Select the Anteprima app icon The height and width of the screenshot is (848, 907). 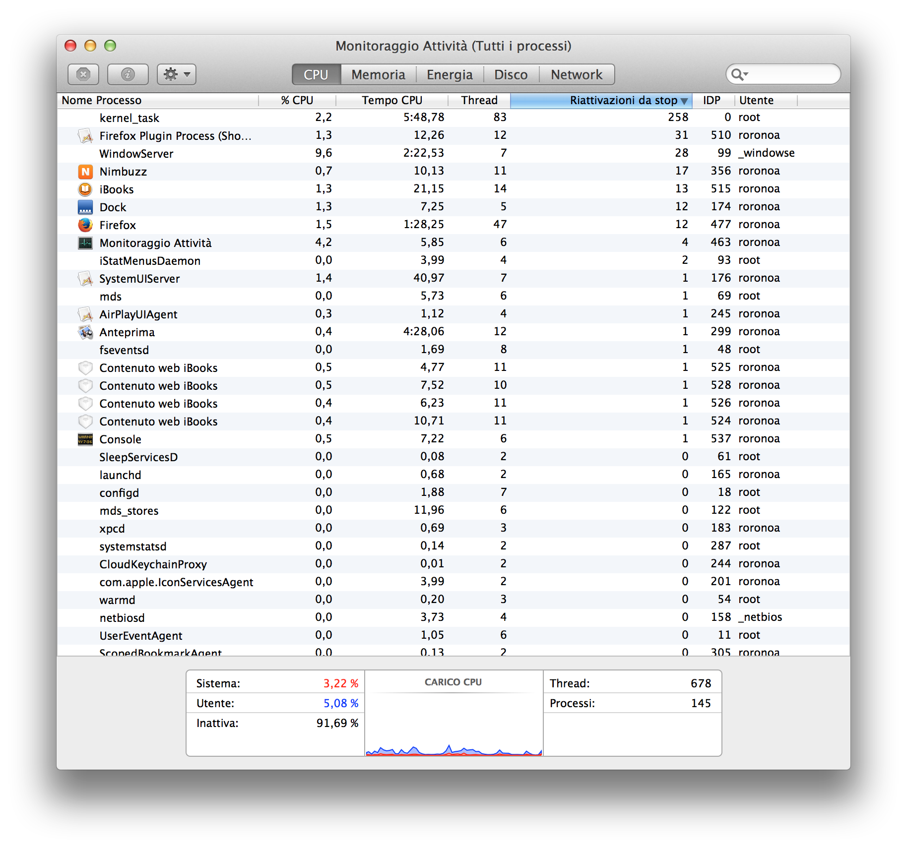pos(85,332)
